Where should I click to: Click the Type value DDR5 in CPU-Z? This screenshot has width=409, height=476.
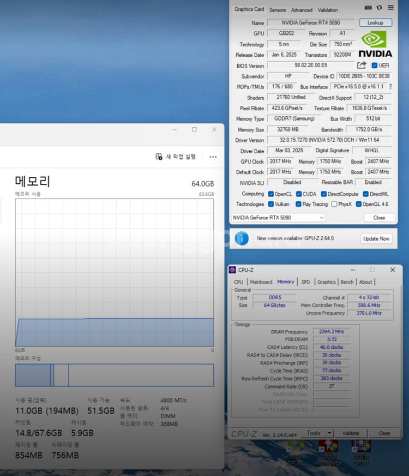(275, 297)
